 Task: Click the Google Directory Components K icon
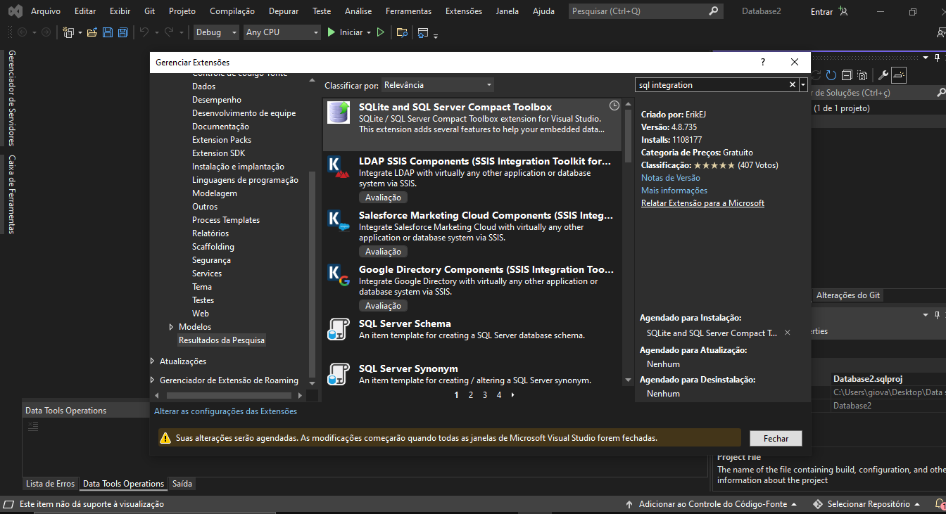coord(339,275)
